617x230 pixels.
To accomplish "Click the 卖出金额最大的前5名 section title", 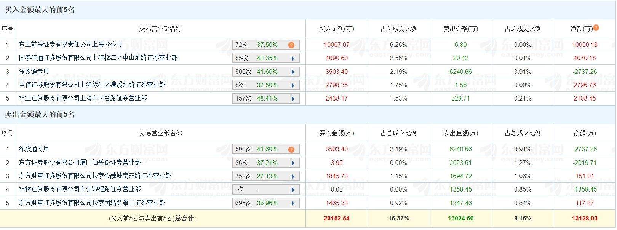I will pyautogui.click(x=40, y=115).
